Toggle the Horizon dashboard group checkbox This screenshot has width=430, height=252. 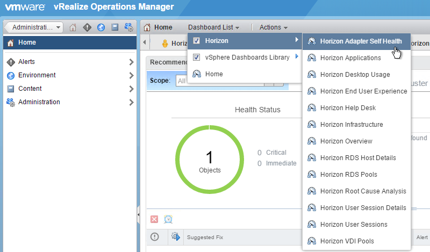tap(196, 41)
